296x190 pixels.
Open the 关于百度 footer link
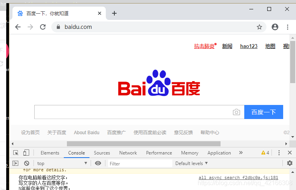[57, 132]
